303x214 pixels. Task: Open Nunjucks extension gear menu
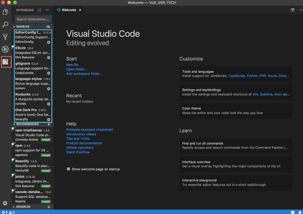49,104
